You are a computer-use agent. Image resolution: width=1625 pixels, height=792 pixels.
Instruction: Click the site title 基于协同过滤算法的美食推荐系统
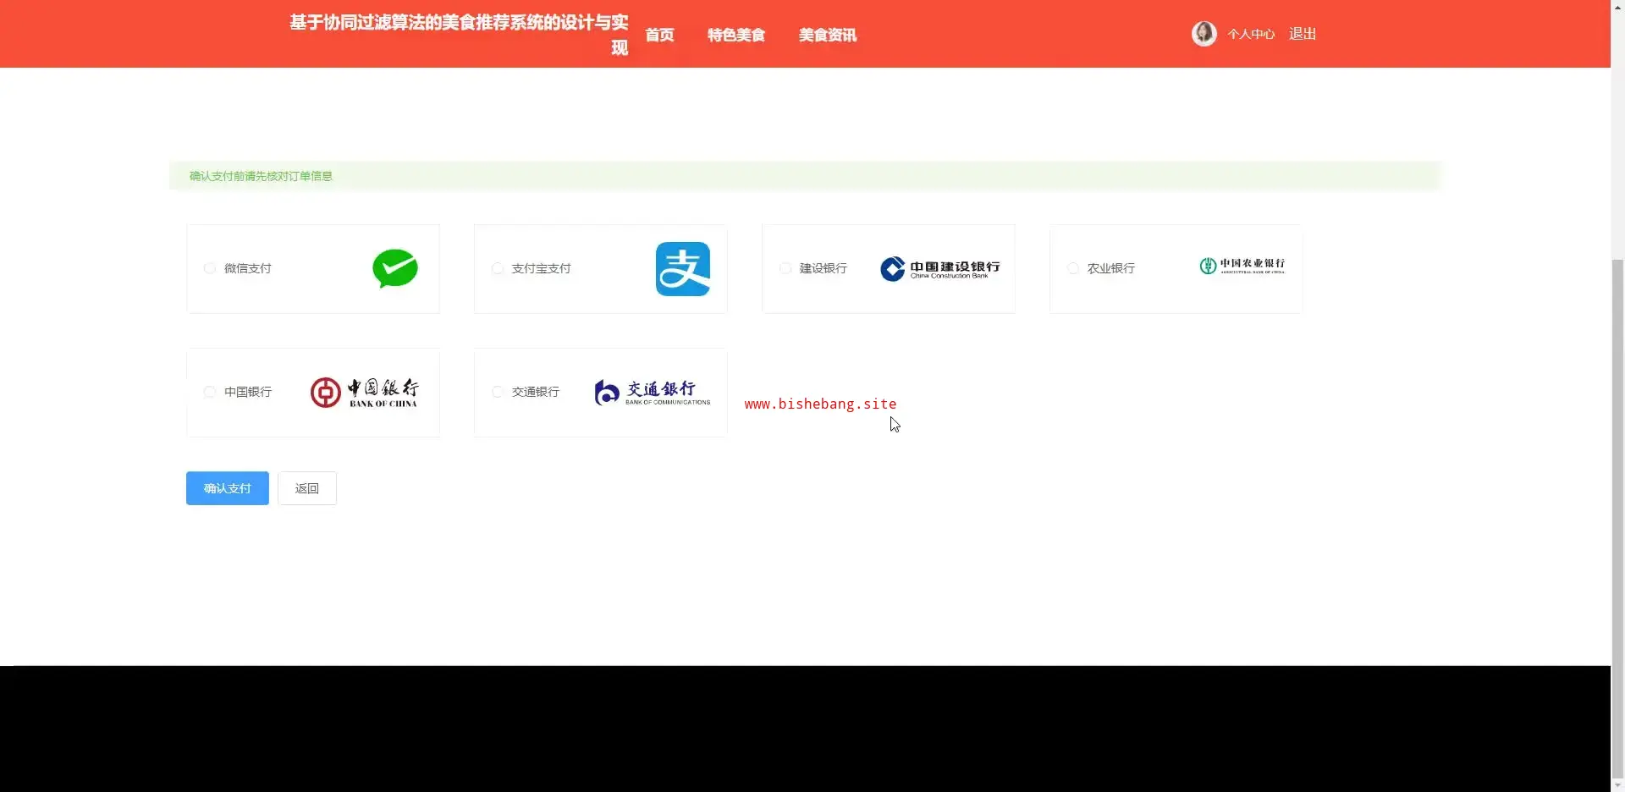pos(460,34)
